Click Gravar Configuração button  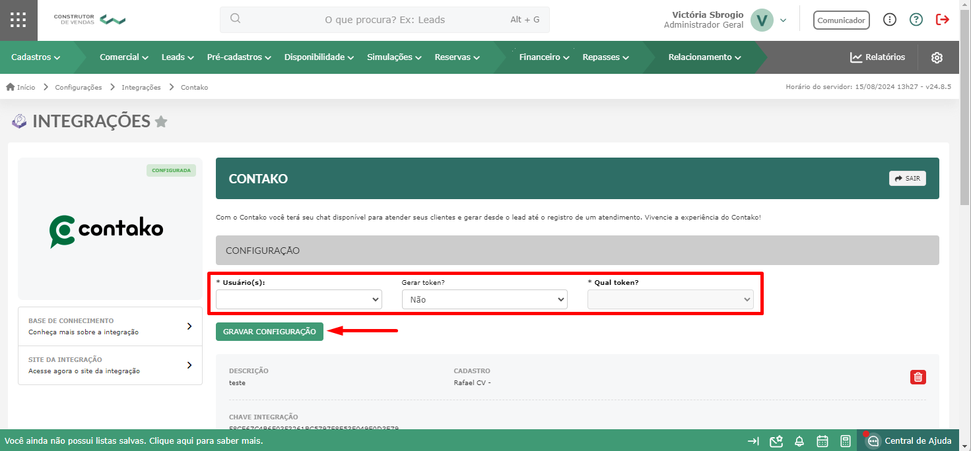click(x=269, y=332)
